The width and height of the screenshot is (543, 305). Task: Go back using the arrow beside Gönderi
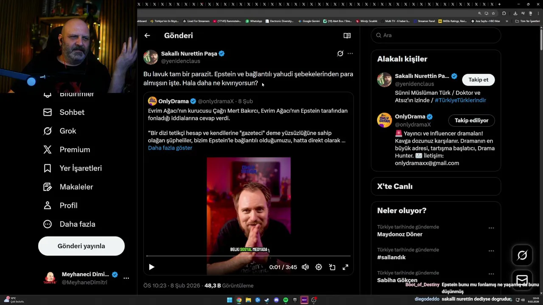(x=147, y=36)
